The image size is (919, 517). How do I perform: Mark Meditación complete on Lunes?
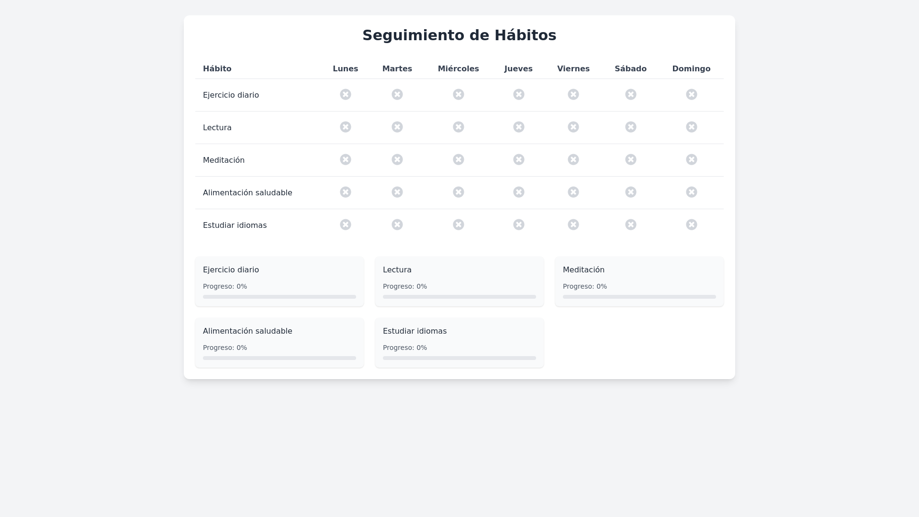pyautogui.click(x=346, y=159)
